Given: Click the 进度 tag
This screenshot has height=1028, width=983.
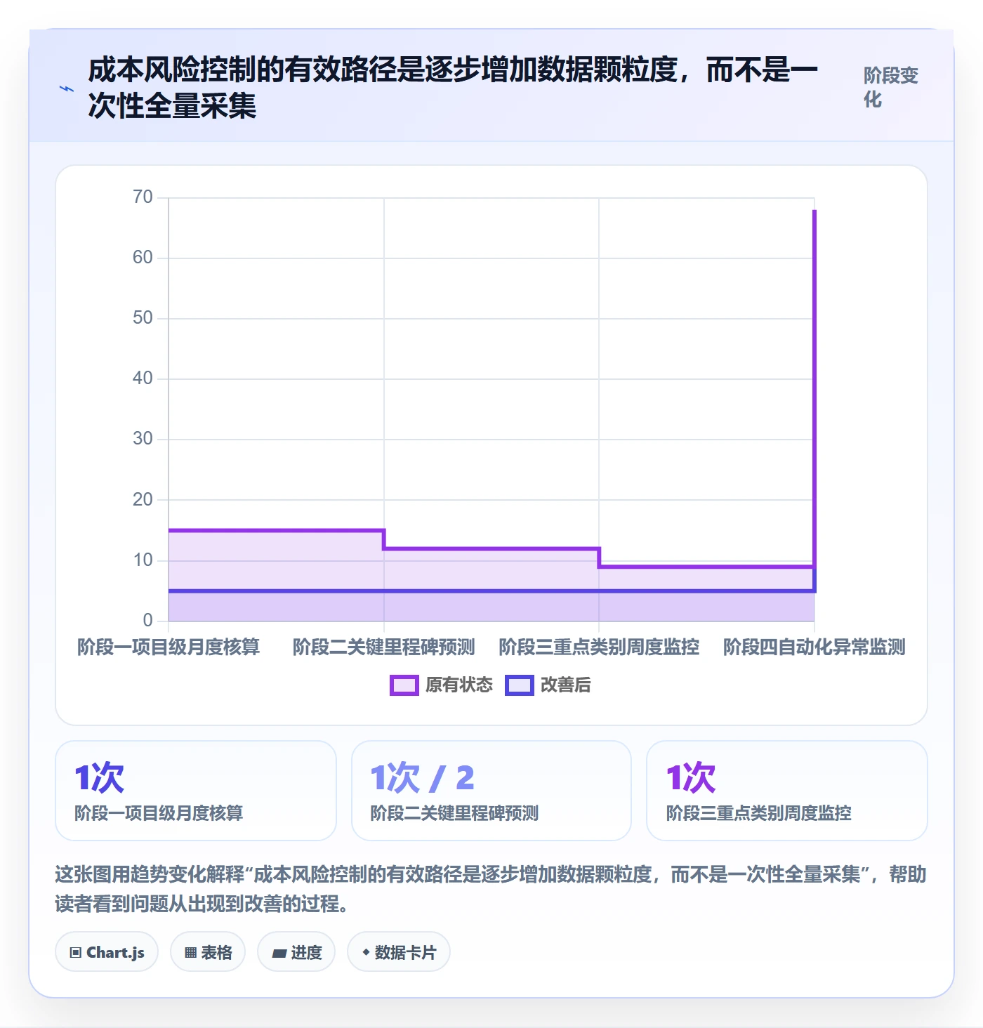Looking at the screenshot, I should 296,952.
